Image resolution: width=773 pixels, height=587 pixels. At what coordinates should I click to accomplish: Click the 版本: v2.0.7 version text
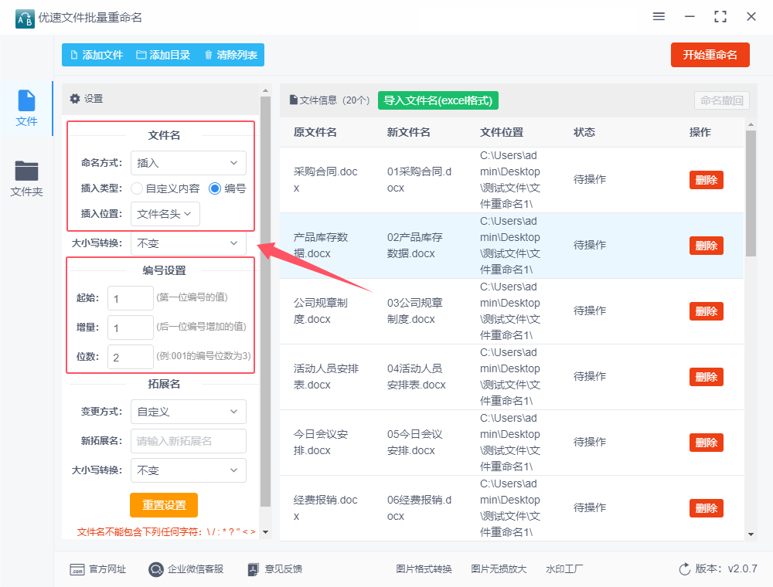click(726, 568)
